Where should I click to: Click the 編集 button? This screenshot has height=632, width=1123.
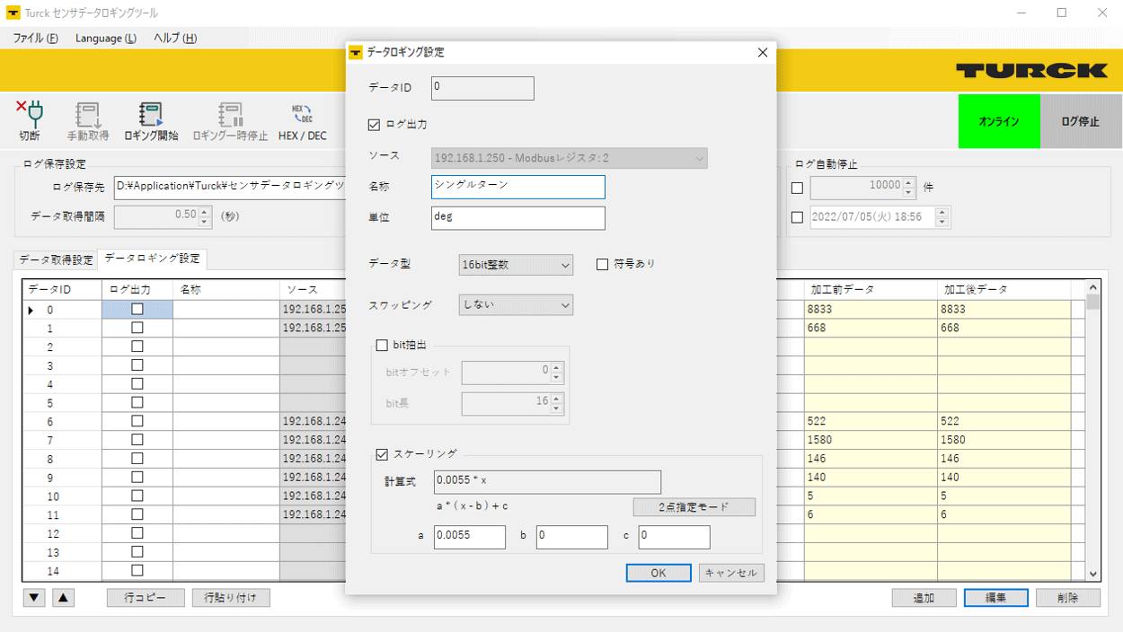[x=996, y=598]
